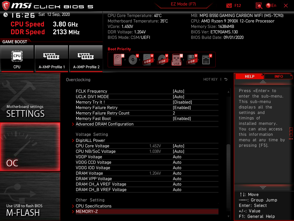Click the HOT KEY label
The image size is (294, 221).
tap(210, 79)
